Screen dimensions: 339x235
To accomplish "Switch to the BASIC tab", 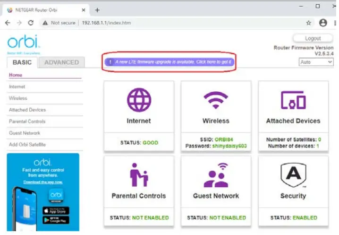I will (22, 62).
